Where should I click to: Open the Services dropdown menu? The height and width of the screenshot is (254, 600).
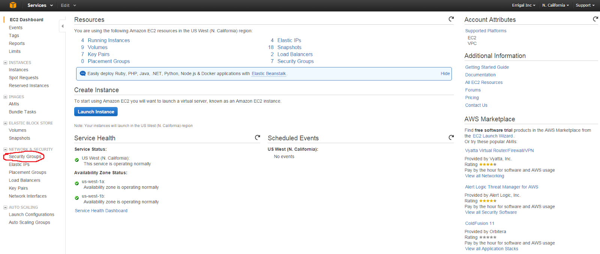coord(40,5)
